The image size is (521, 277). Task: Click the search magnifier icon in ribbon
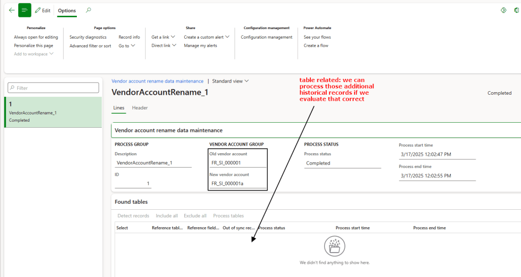pyautogui.click(x=89, y=10)
